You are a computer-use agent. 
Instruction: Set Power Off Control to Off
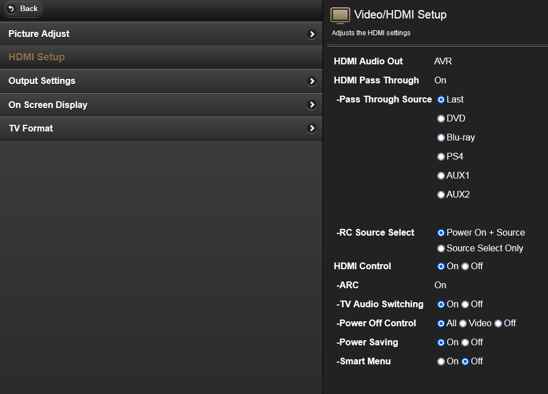tap(498, 324)
